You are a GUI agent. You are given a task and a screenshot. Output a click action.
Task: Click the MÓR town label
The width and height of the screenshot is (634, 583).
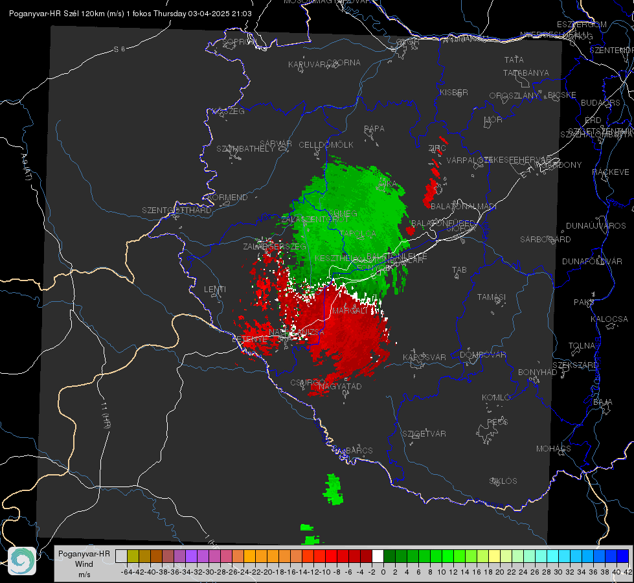pyautogui.click(x=493, y=119)
